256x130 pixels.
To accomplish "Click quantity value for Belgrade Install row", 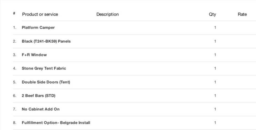I will [215, 123].
